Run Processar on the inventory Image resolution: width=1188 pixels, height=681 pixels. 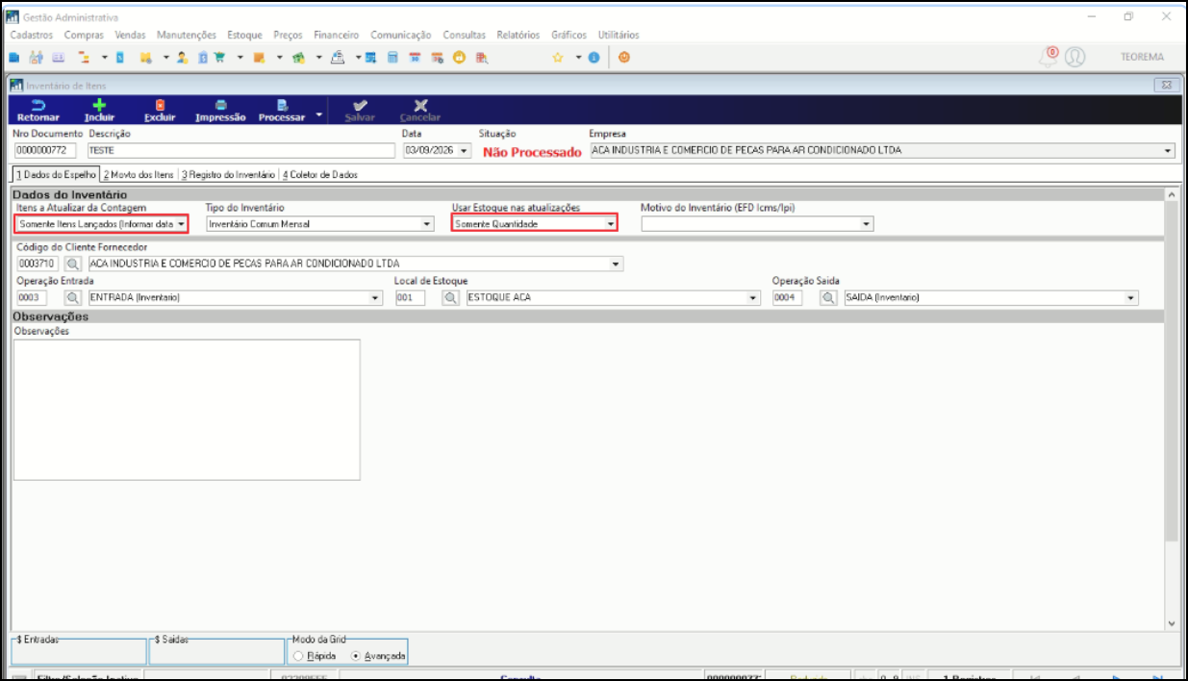pyautogui.click(x=281, y=111)
